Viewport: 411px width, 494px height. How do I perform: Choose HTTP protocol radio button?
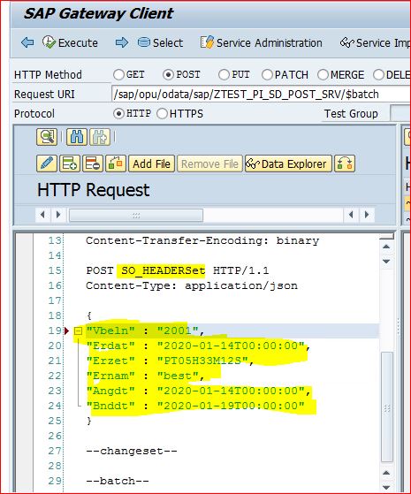point(118,113)
